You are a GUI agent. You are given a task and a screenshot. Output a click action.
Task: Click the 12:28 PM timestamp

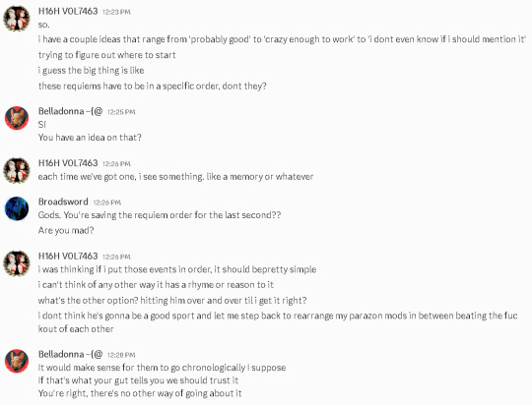pyautogui.click(x=121, y=355)
